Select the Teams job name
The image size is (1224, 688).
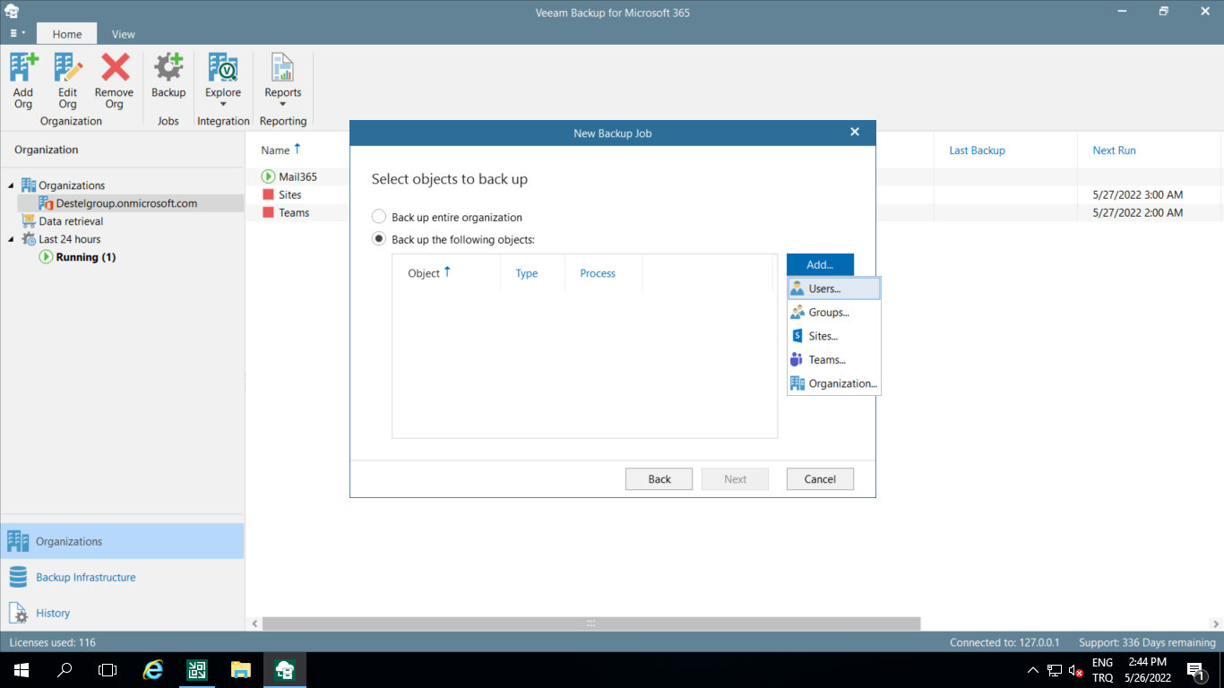[294, 212]
